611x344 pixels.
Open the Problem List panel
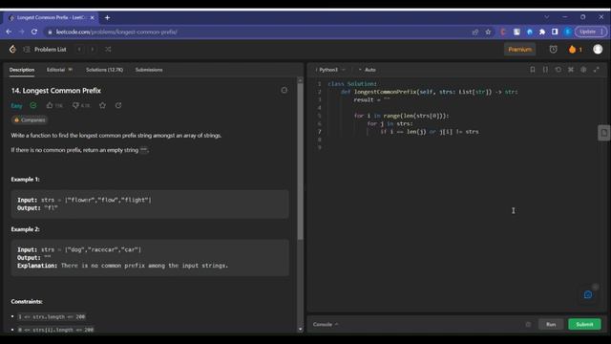tap(45, 49)
